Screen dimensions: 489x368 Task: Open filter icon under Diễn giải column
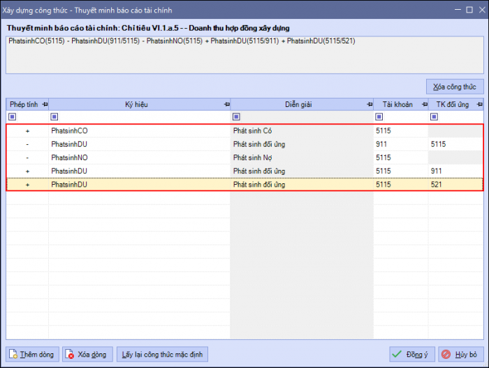(236, 117)
